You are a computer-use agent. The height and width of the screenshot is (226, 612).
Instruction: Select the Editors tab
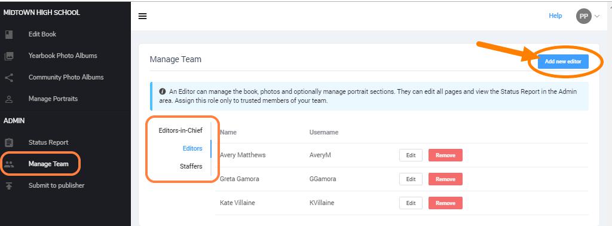192,148
